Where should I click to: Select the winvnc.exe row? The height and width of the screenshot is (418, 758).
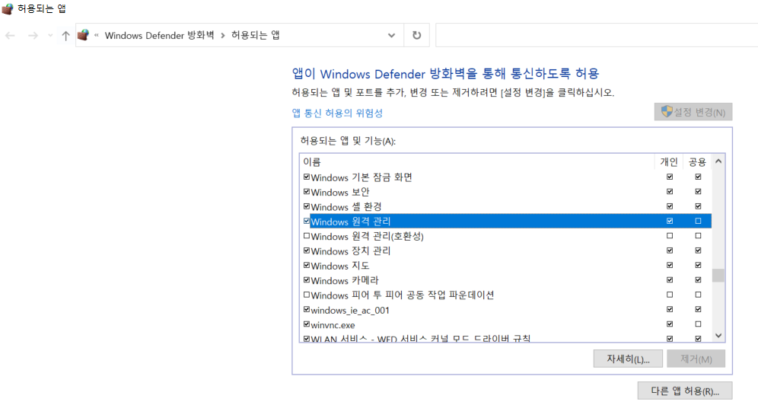coord(505,324)
